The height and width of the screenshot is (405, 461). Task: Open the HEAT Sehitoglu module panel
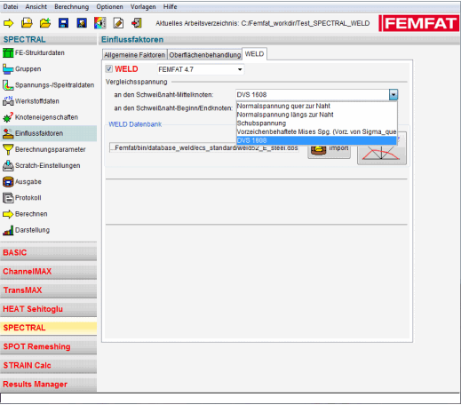(x=49, y=309)
